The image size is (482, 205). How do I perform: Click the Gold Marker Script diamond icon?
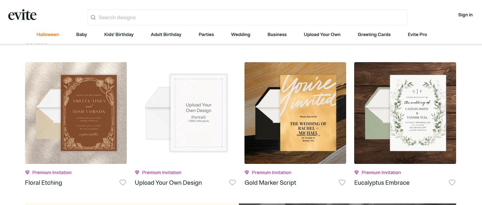[x=247, y=172]
